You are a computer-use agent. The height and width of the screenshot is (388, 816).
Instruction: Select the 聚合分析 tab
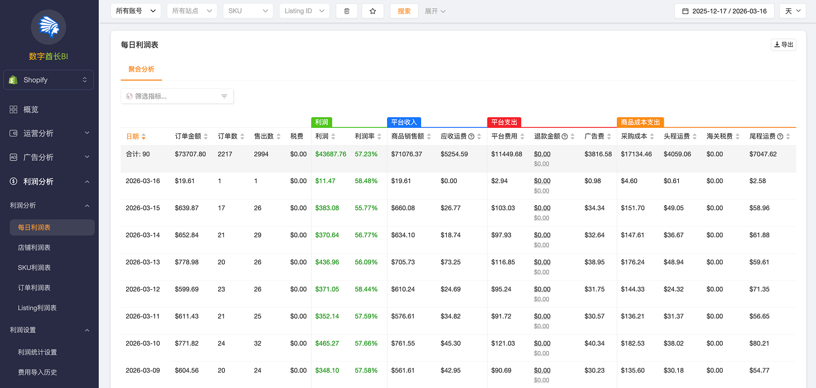point(141,70)
